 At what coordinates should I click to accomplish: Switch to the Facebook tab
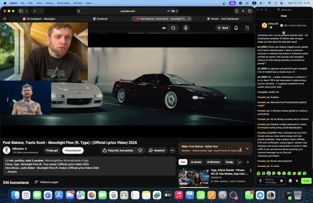[100, 19]
